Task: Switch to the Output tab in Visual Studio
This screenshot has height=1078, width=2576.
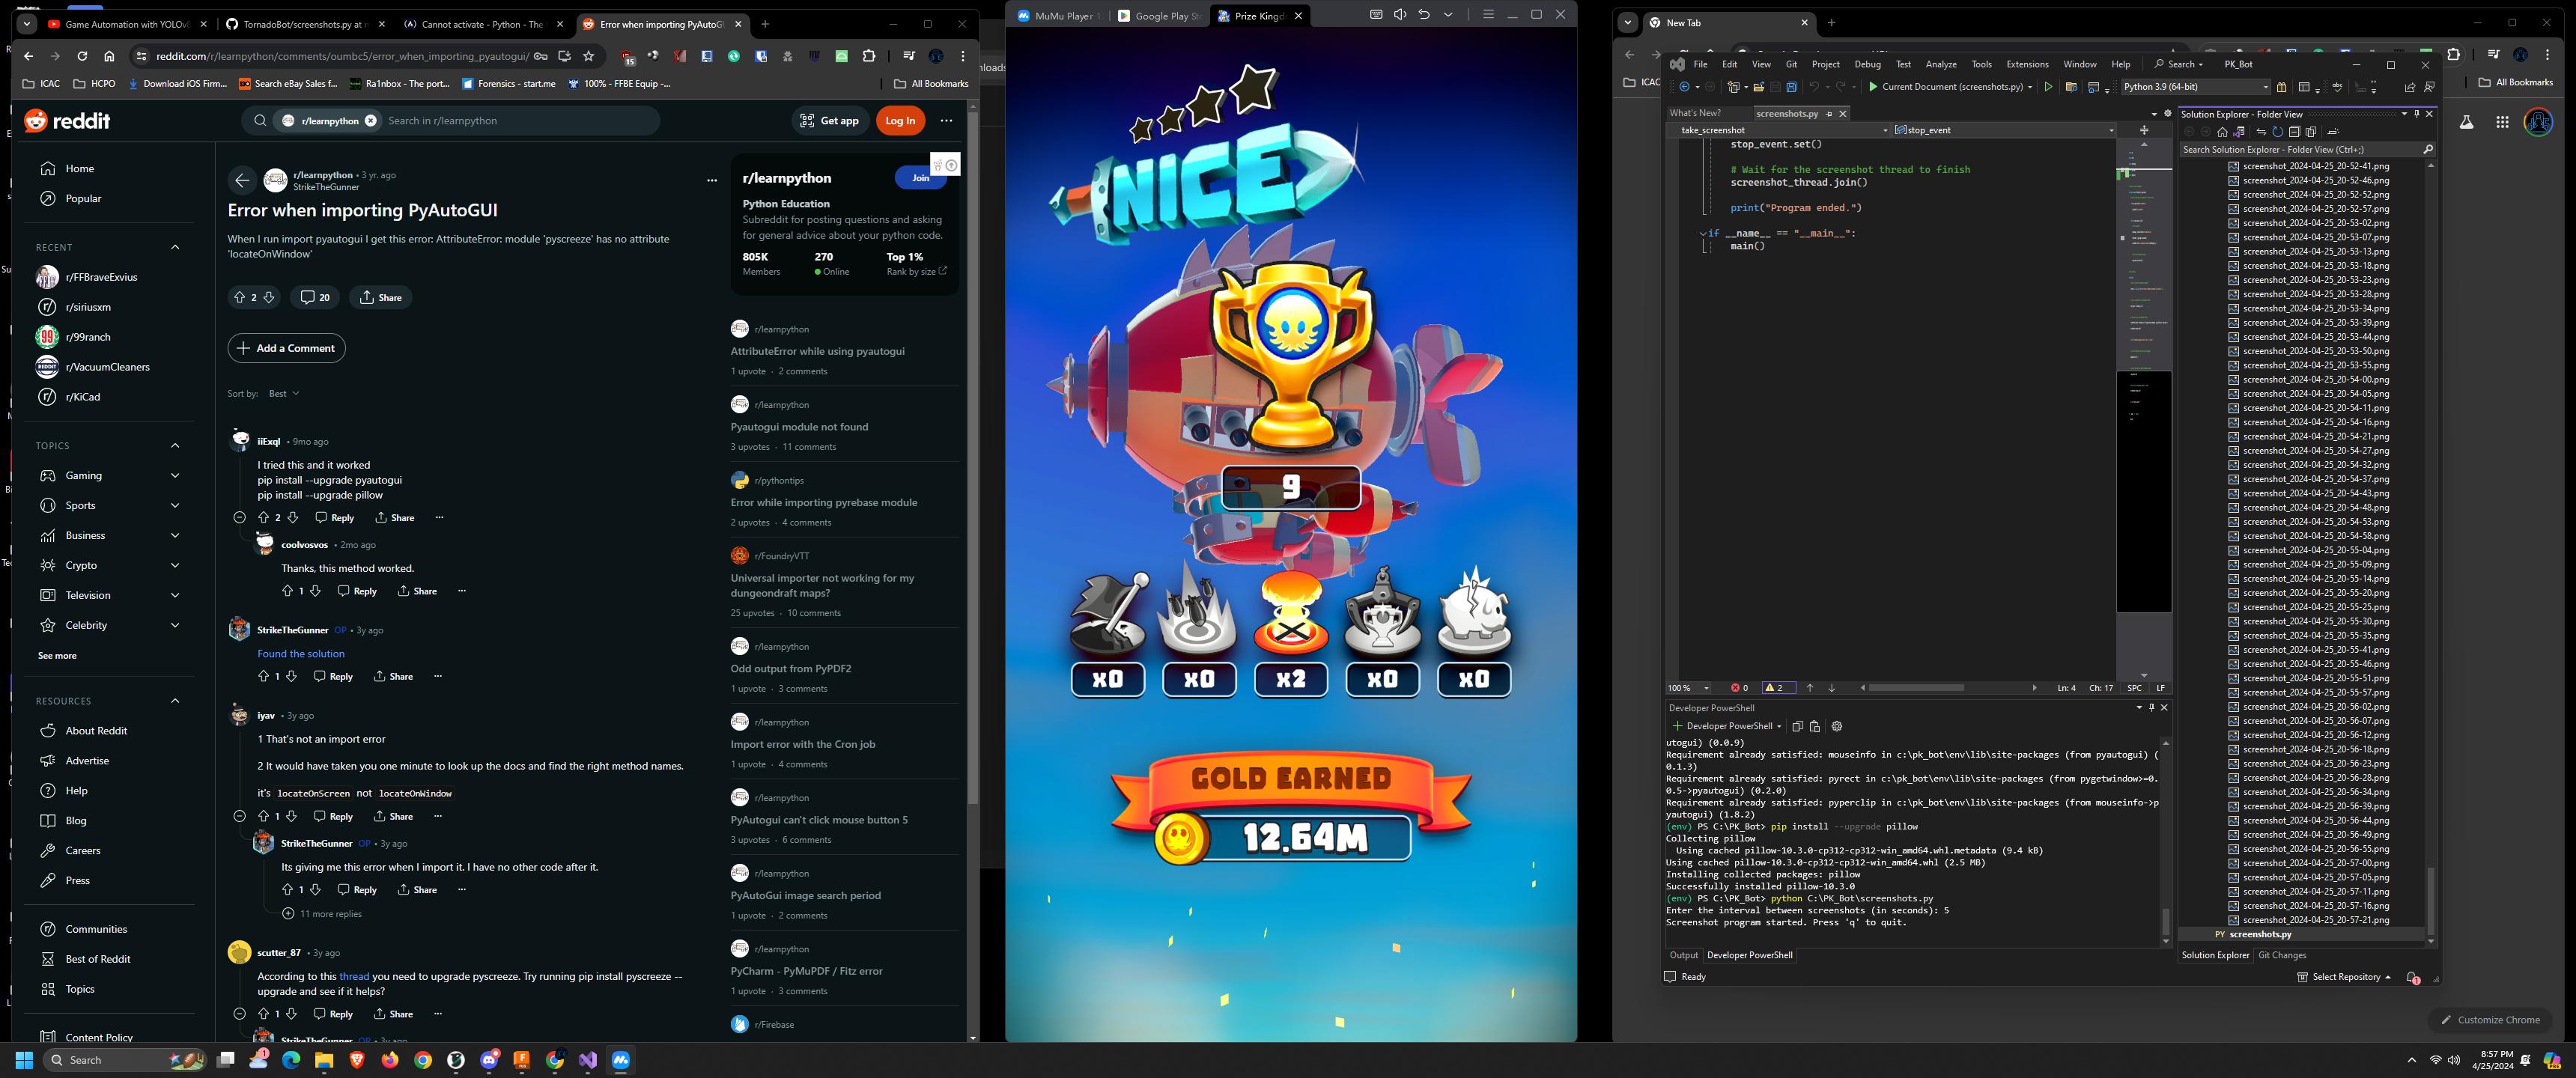Action: pyautogui.click(x=1683, y=955)
